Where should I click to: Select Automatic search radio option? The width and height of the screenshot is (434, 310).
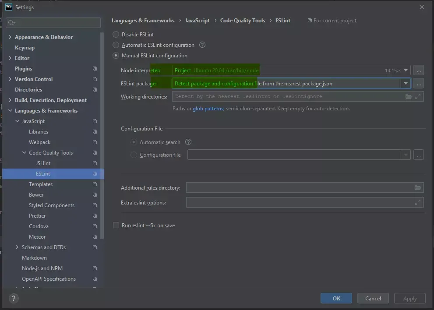click(134, 142)
